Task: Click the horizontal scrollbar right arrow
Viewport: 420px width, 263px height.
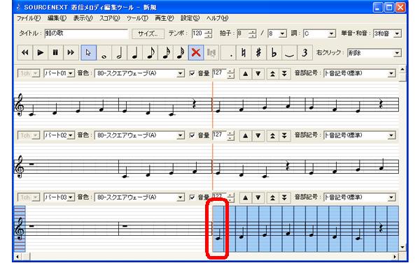Action: (x=395, y=257)
